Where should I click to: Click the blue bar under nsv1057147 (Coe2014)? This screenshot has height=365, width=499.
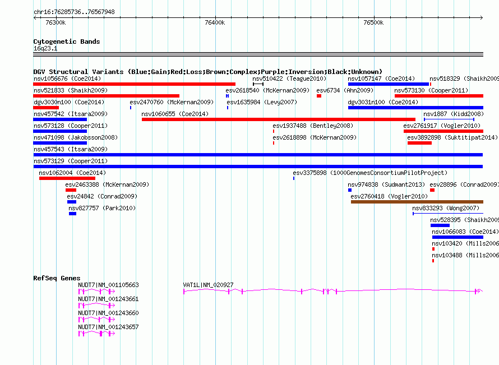[389, 84]
